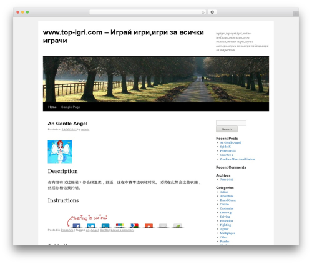Open the Home menu item
The width and height of the screenshot is (312, 264).
pos(52,107)
